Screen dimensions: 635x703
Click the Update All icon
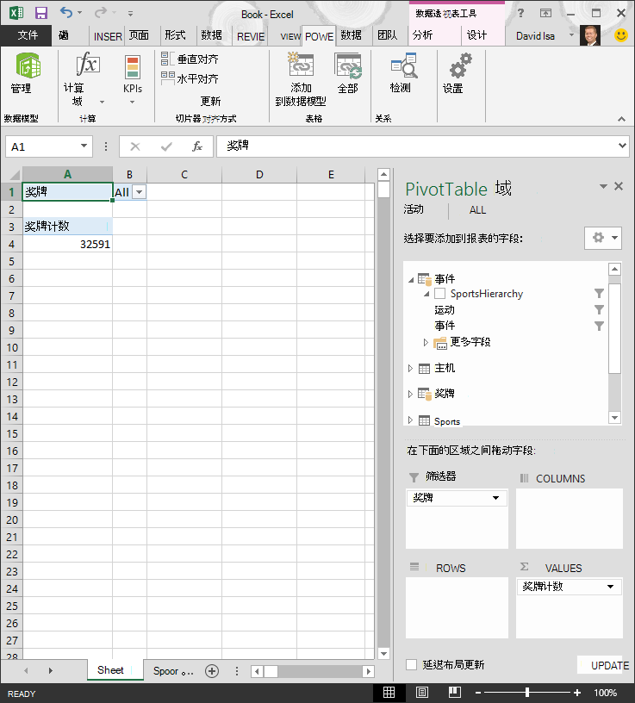(x=348, y=65)
